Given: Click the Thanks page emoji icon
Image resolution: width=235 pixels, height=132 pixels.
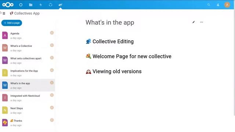Looking at the screenshot, I should tap(5, 122).
